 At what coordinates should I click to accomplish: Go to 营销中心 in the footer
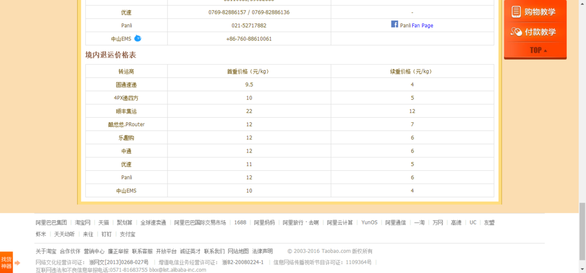94,251
